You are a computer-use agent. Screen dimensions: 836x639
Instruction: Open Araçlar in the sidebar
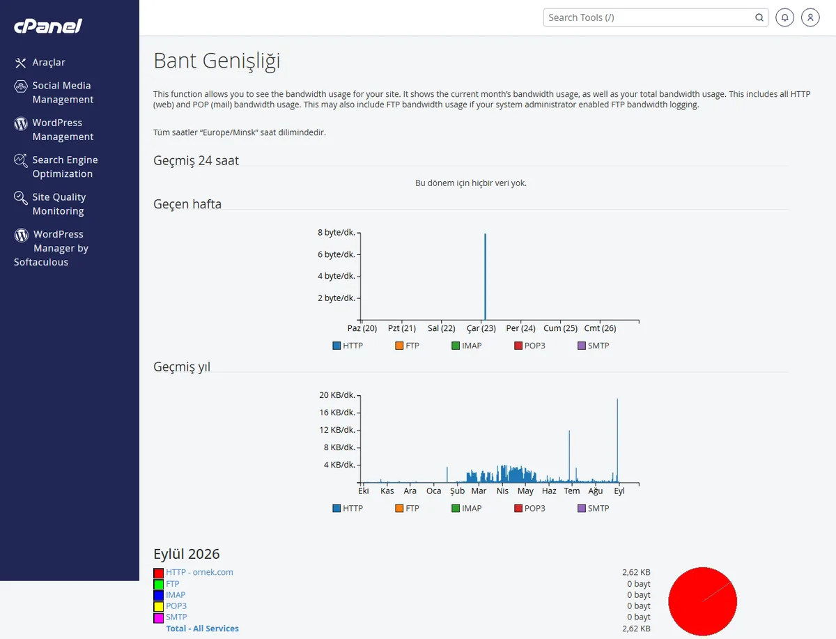coord(49,63)
